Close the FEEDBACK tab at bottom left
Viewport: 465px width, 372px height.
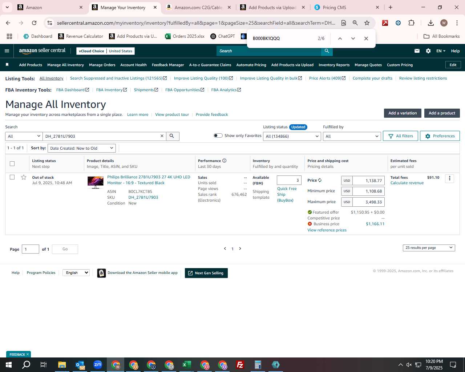(x=27, y=354)
